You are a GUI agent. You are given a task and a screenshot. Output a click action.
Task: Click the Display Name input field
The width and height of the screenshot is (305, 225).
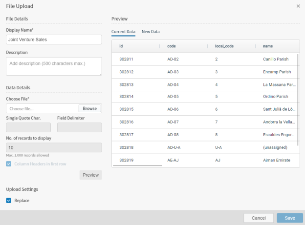(x=54, y=40)
